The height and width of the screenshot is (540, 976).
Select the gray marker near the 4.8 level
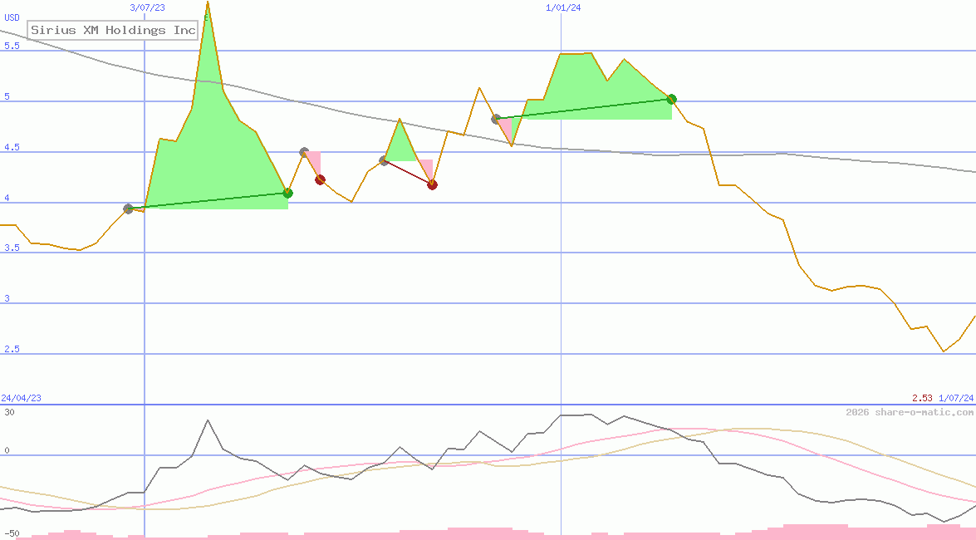pyautogui.click(x=495, y=119)
